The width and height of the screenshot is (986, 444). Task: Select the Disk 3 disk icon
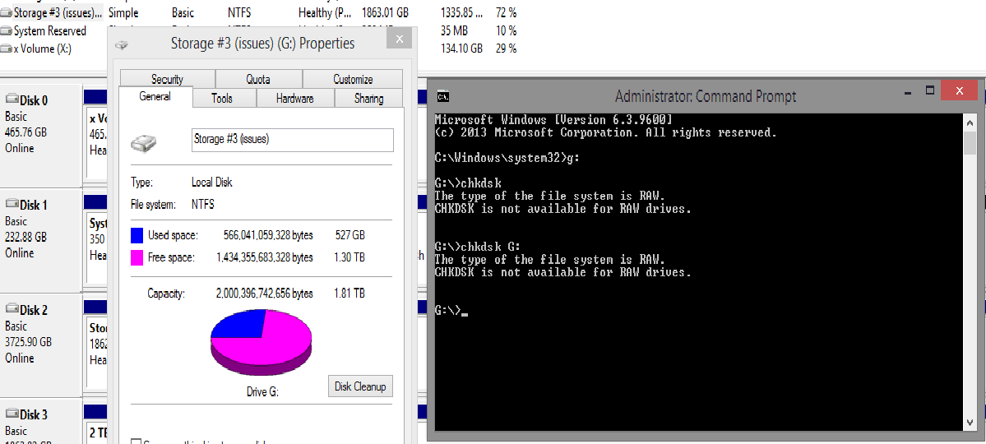tap(12, 414)
